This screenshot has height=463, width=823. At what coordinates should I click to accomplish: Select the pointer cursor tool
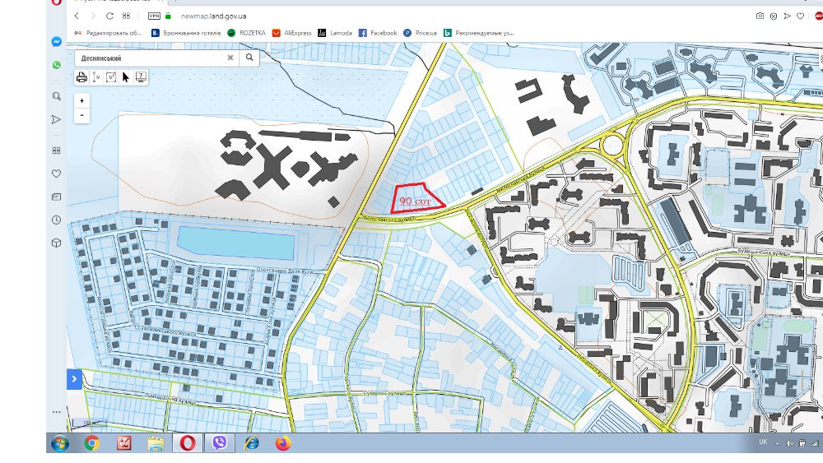pyautogui.click(x=126, y=77)
